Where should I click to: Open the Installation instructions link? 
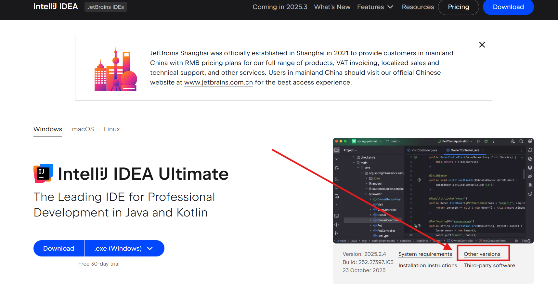[428, 266]
